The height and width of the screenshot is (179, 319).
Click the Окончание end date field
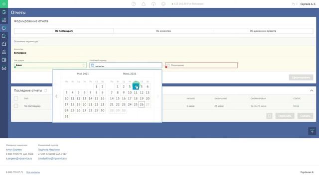click(201, 65)
